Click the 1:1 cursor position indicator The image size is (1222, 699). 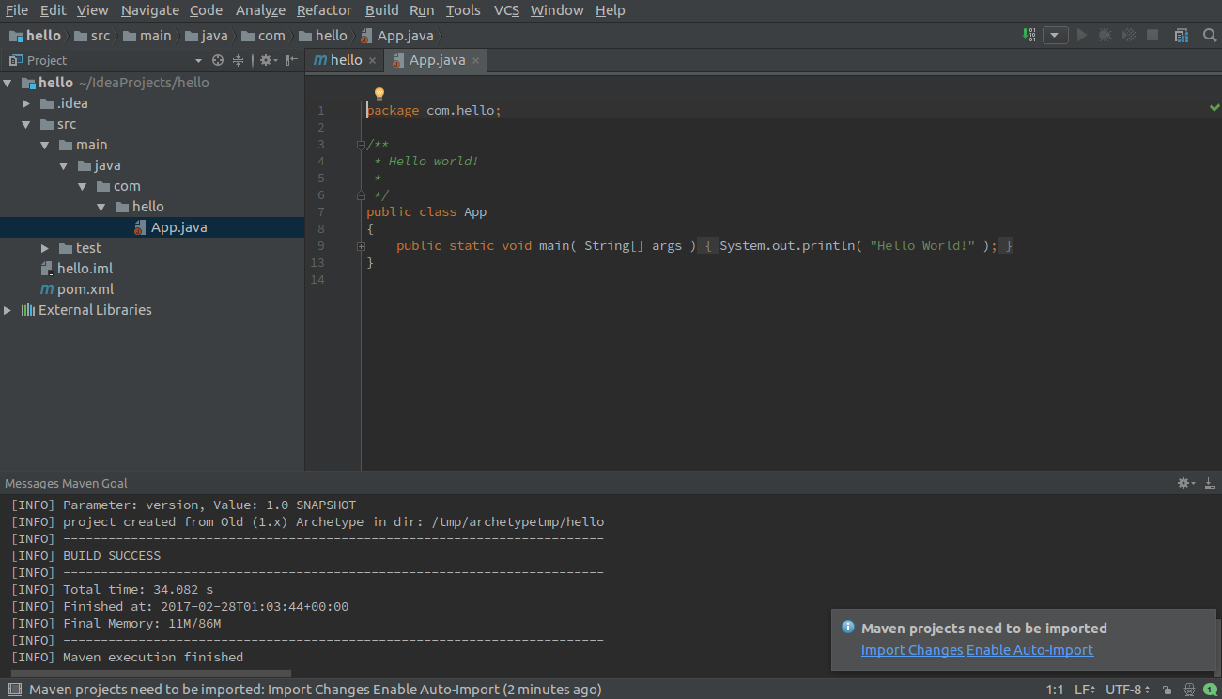(x=1055, y=690)
